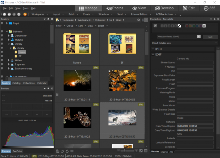Switch to View mode
This screenshot has height=158, width=220.
click(139, 8)
